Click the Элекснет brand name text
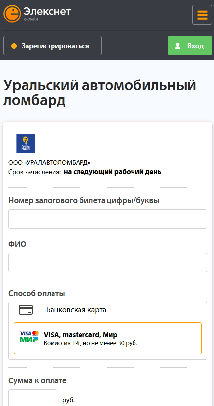The width and height of the screenshot is (214, 406). pyautogui.click(x=47, y=11)
